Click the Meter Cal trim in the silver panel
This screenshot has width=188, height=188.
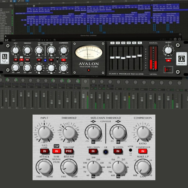130,150
